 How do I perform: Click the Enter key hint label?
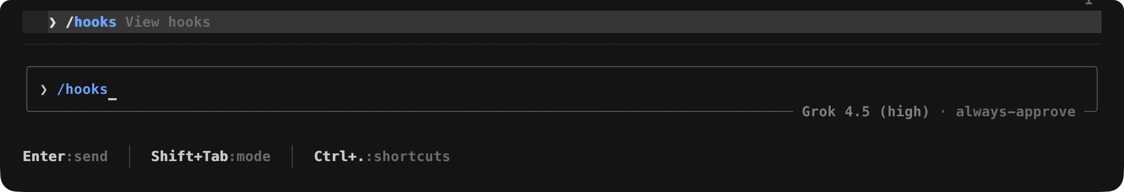point(44,156)
